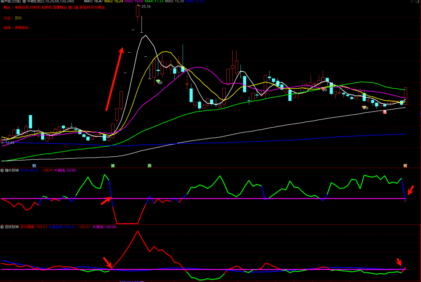This screenshot has width=421, height=282.
Task: Click the MA5: 15.70 value label
Action: pos(174,1)
